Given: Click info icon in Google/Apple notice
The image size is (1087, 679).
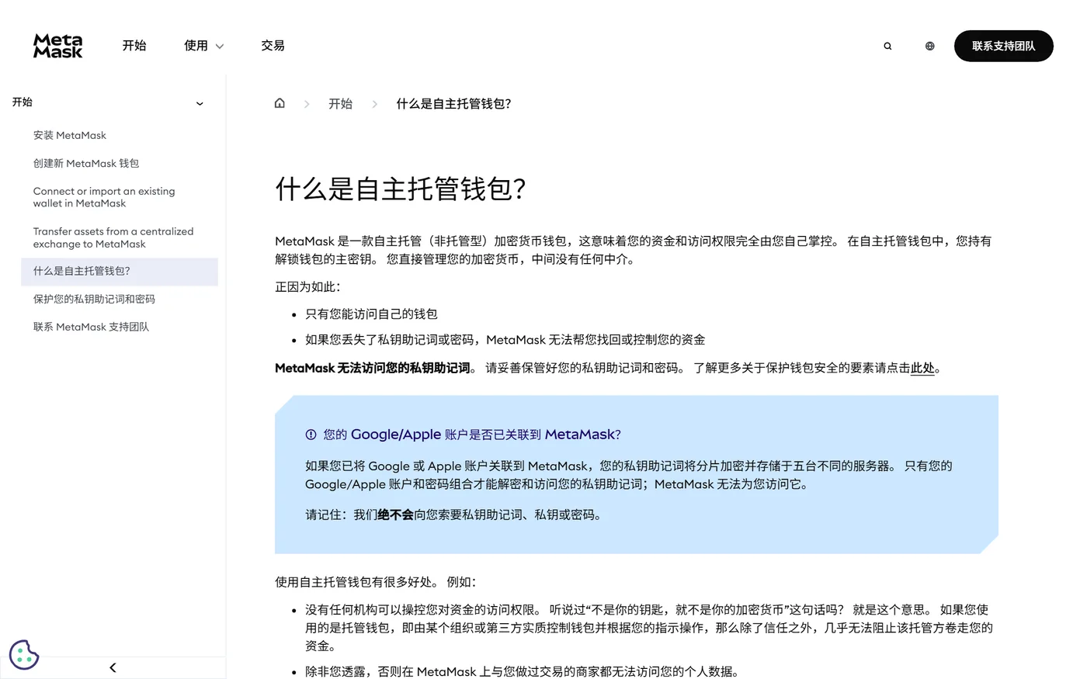Looking at the screenshot, I should click(311, 435).
